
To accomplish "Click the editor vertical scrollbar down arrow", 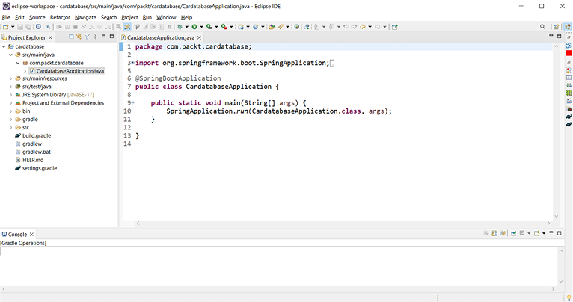I will coord(557,217).
